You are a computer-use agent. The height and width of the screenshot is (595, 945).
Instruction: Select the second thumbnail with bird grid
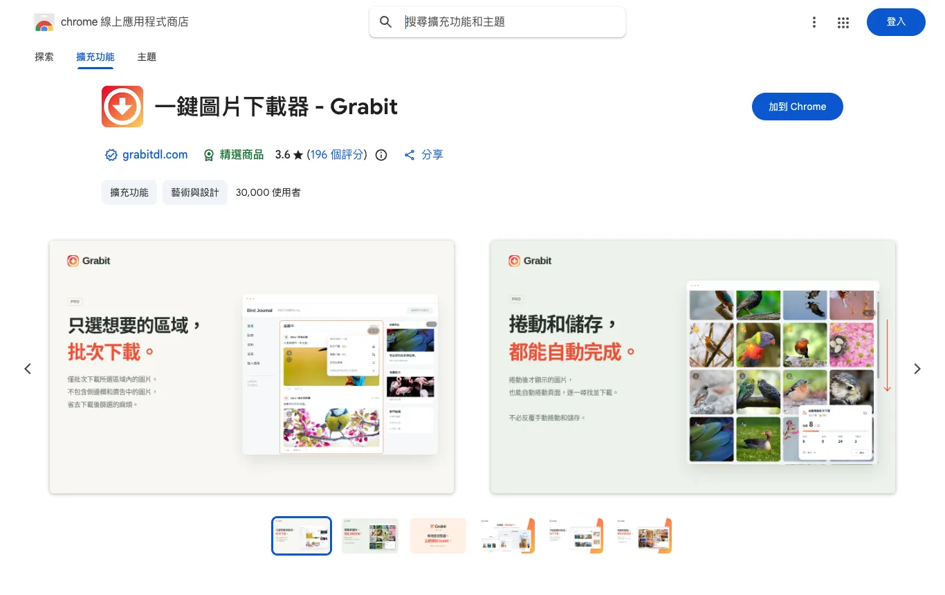pos(370,536)
